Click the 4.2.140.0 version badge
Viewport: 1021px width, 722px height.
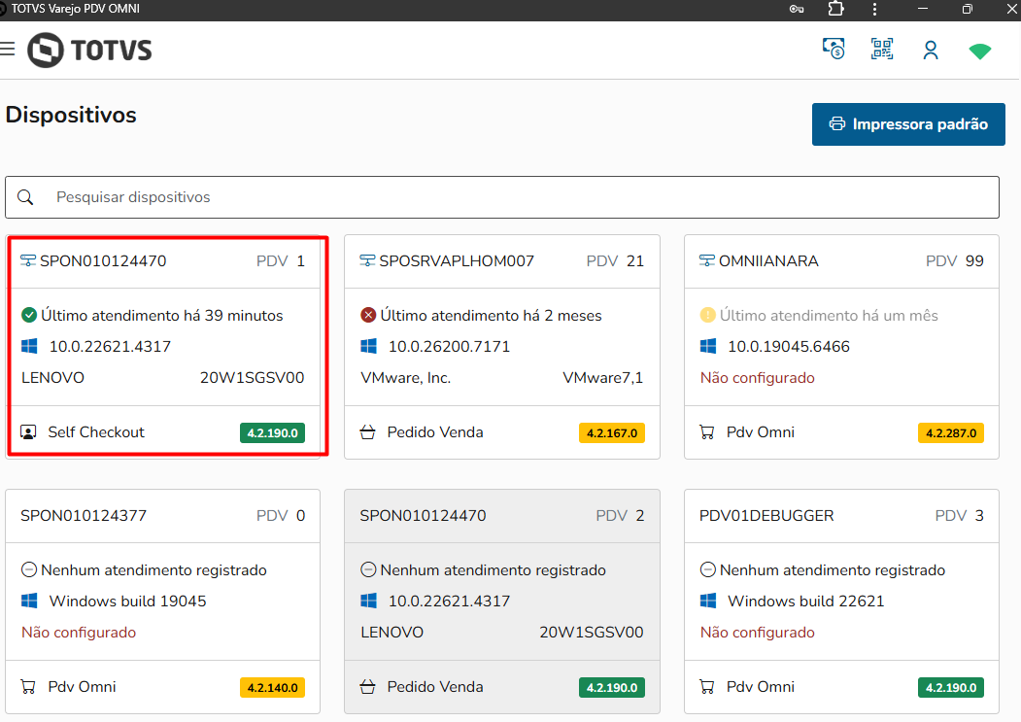[x=272, y=687]
